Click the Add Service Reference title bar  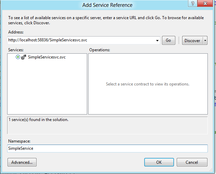pos(107,5)
